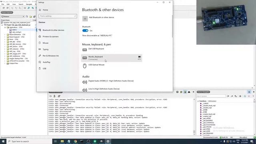The image size is (256, 144).
Task: Select Bluetooth & other devices in sidebar
Action: 53,30
